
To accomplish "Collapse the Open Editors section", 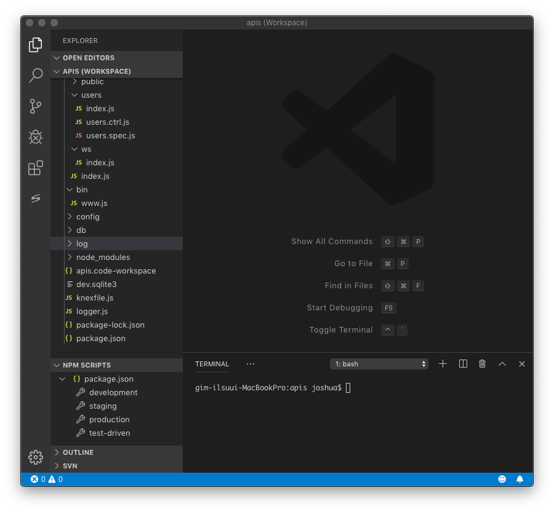I will pos(116,58).
